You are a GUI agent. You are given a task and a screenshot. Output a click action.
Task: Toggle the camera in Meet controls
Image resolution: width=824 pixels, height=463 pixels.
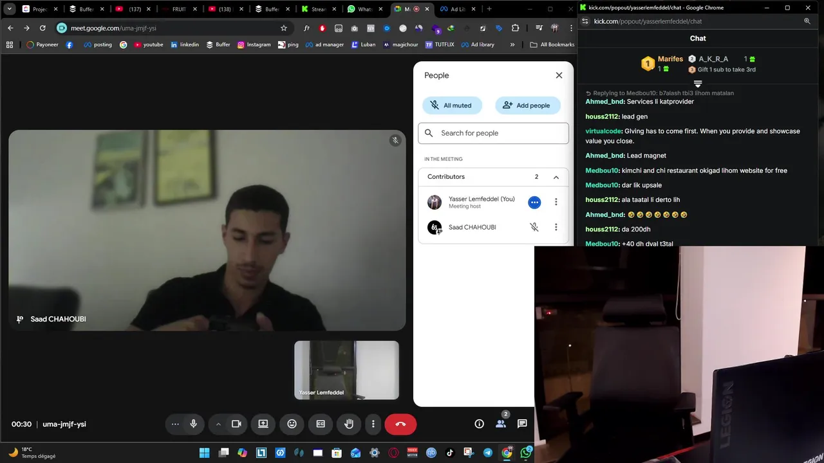click(x=236, y=424)
